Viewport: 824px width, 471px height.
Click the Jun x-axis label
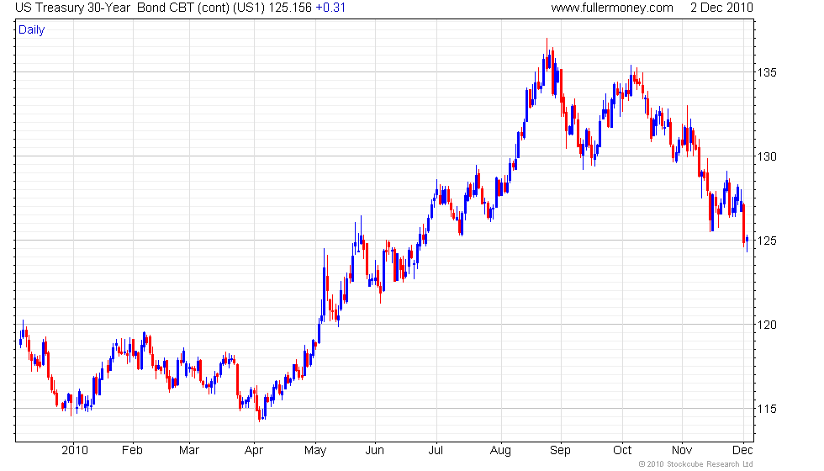coord(375,451)
